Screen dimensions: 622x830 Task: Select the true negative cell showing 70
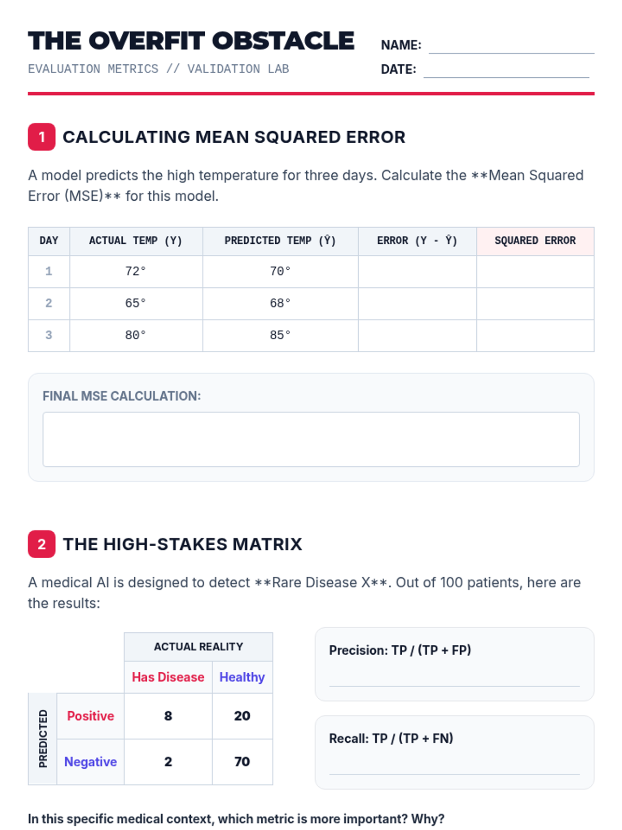[242, 762]
